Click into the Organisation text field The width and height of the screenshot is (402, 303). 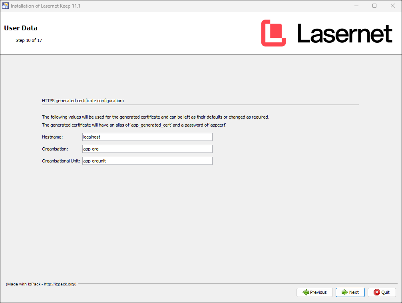tap(147, 149)
